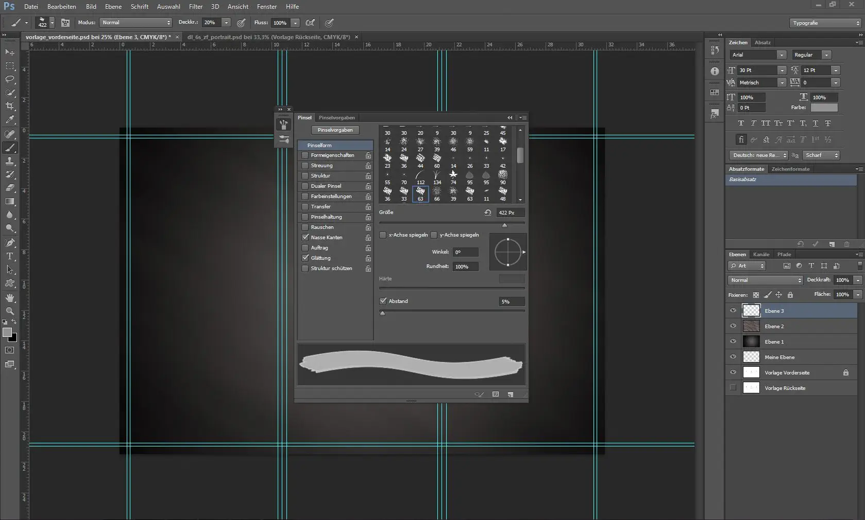
Task: Click the Gradient tool icon
Action: (10, 201)
